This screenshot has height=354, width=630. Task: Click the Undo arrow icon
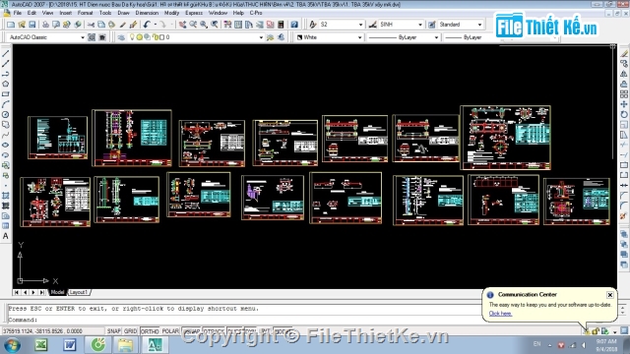point(147,25)
